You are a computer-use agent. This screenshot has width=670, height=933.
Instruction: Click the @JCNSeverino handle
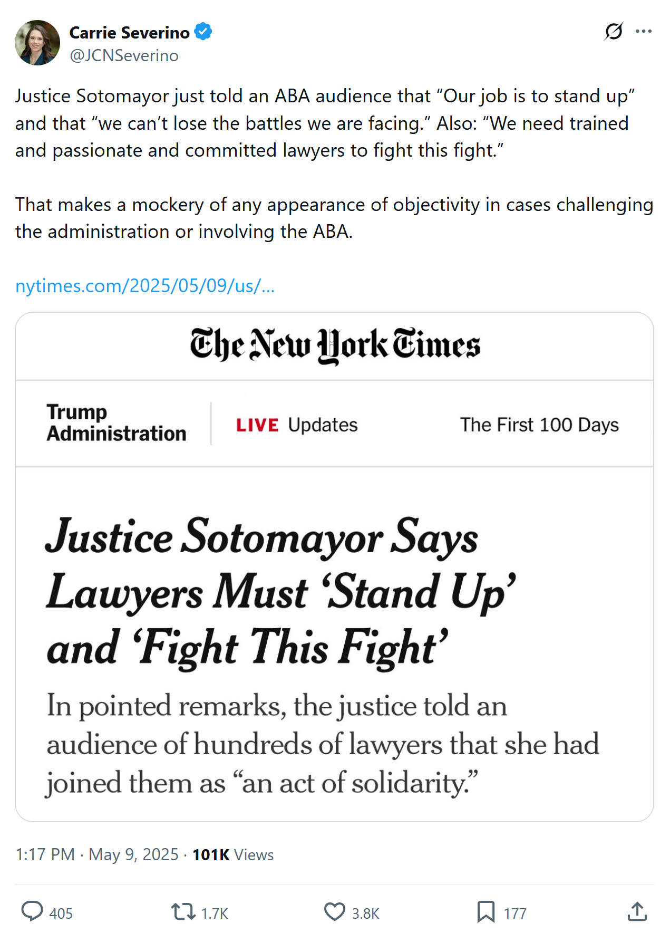click(x=124, y=55)
